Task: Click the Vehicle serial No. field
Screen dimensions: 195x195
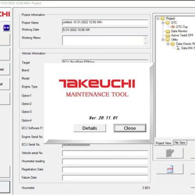Action: [105, 153]
